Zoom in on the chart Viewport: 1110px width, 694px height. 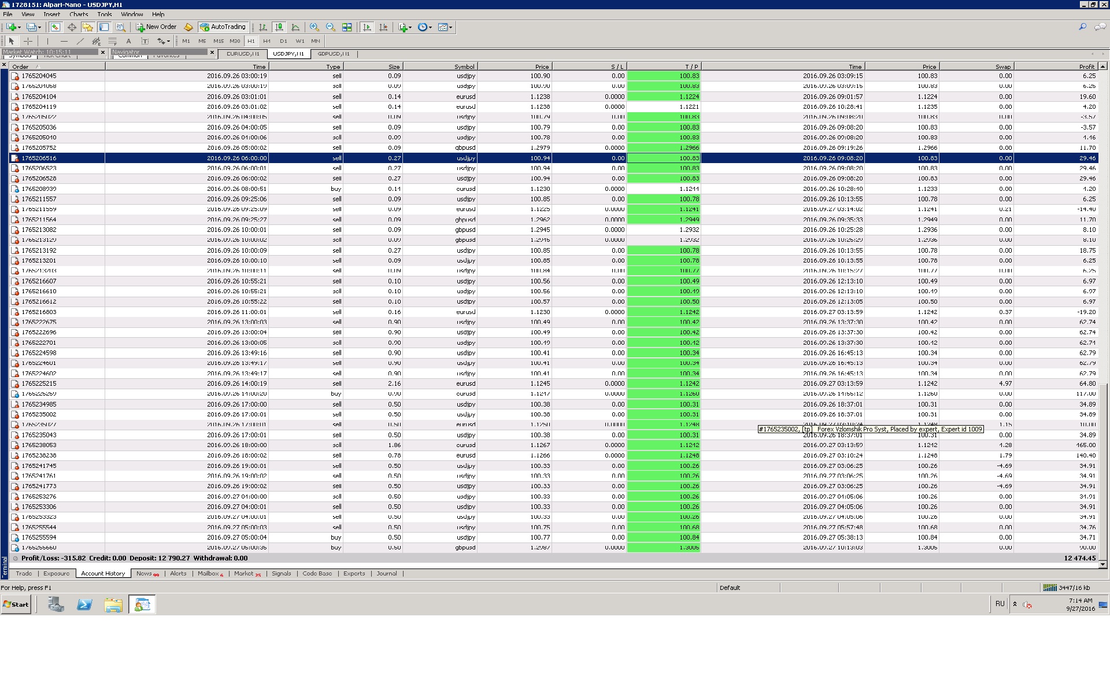point(314,27)
